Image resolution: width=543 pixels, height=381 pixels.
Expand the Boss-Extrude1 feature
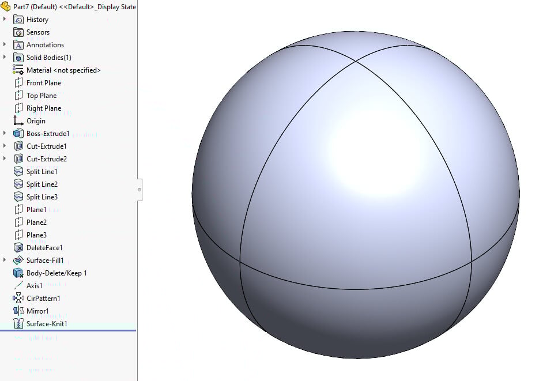pos(4,133)
